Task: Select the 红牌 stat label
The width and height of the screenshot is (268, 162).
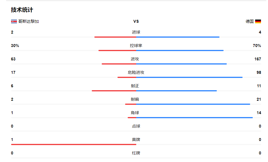Action: coord(136,153)
